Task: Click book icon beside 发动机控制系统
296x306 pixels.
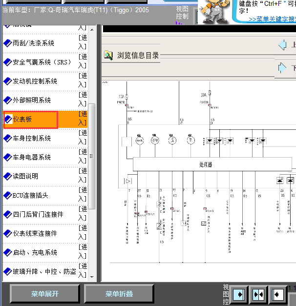Action: tap(8, 81)
